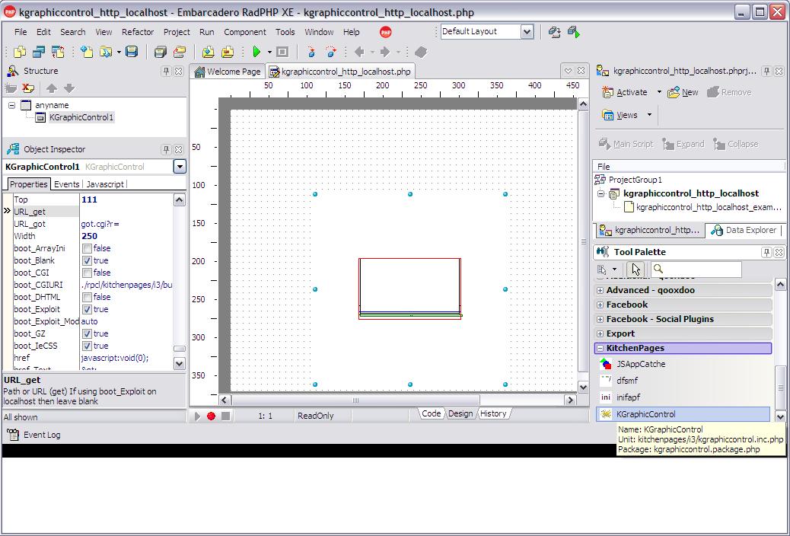
Task: Expand the Export palette category
Action: (600, 333)
